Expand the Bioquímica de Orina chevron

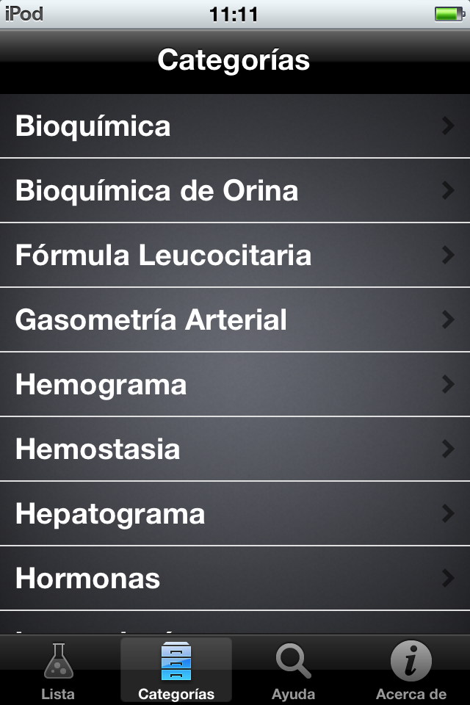point(448,191)
